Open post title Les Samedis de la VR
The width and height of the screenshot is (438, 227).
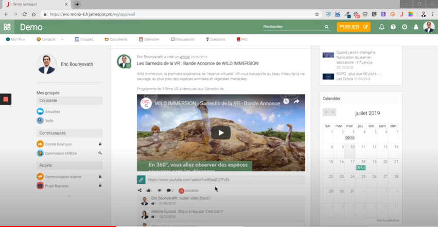(198, 63)
